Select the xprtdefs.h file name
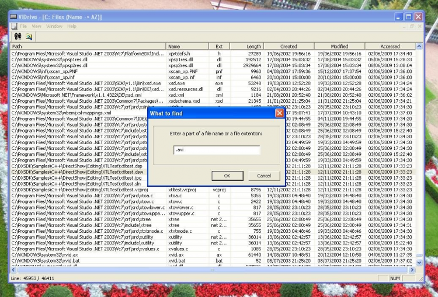Screen dimensions: 438x297 click(x=179, y=53)
